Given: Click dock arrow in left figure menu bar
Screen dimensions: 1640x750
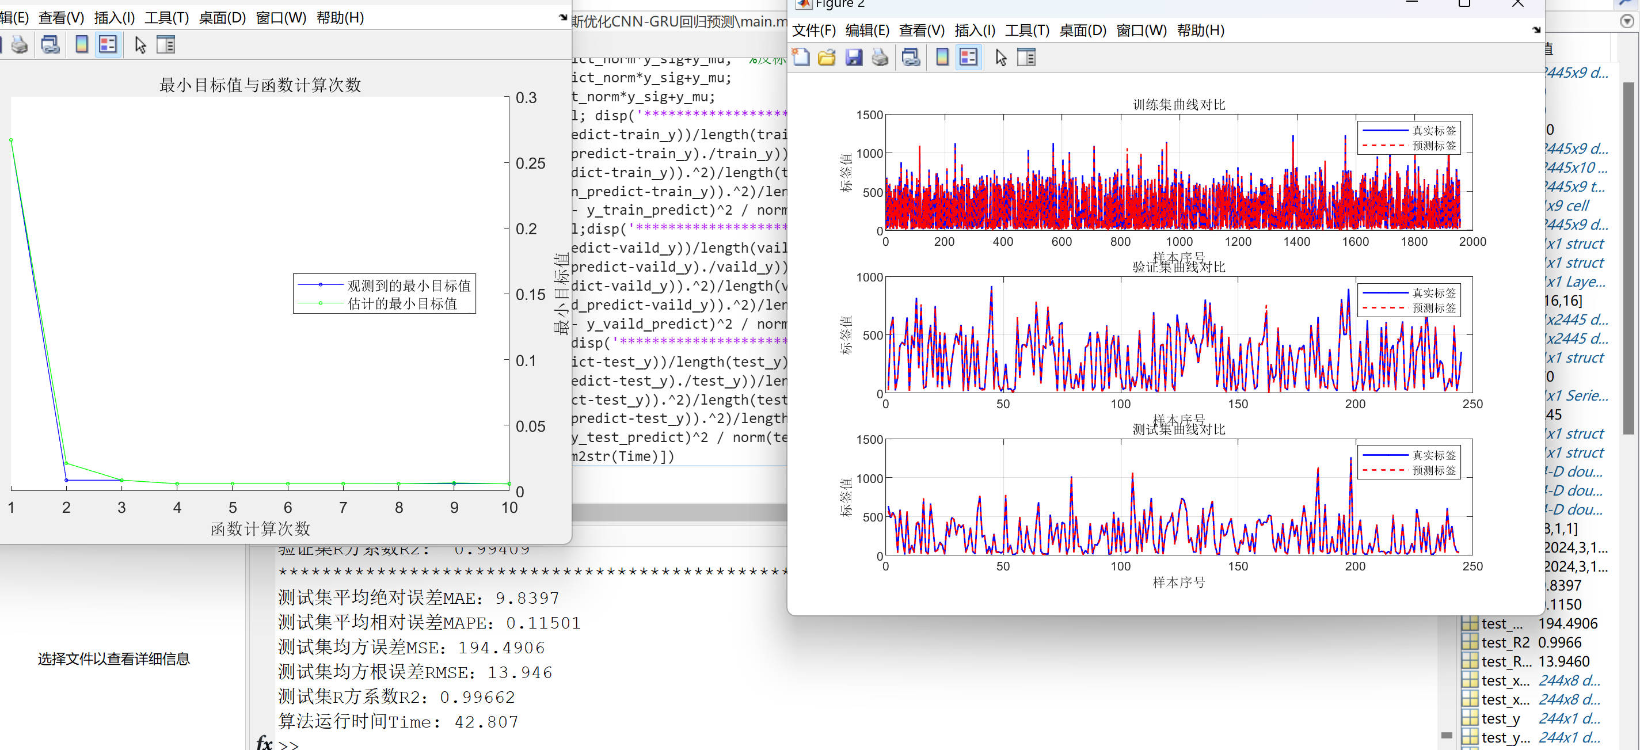Looking at the screenshot, I should 563,18.
